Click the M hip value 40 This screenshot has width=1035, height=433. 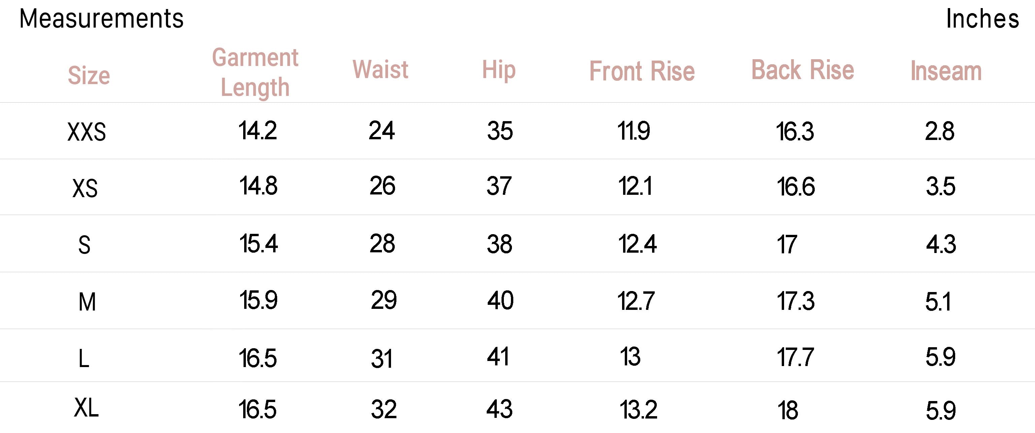tap(500, 300)
